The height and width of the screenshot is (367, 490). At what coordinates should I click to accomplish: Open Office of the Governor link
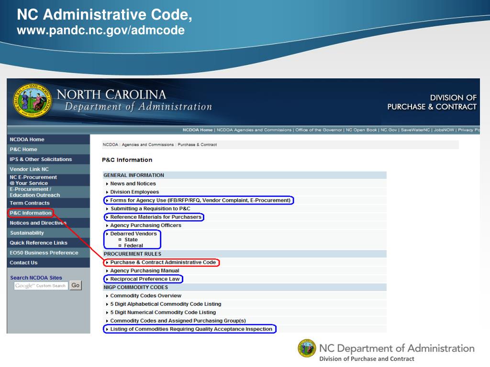coord(318,130)
